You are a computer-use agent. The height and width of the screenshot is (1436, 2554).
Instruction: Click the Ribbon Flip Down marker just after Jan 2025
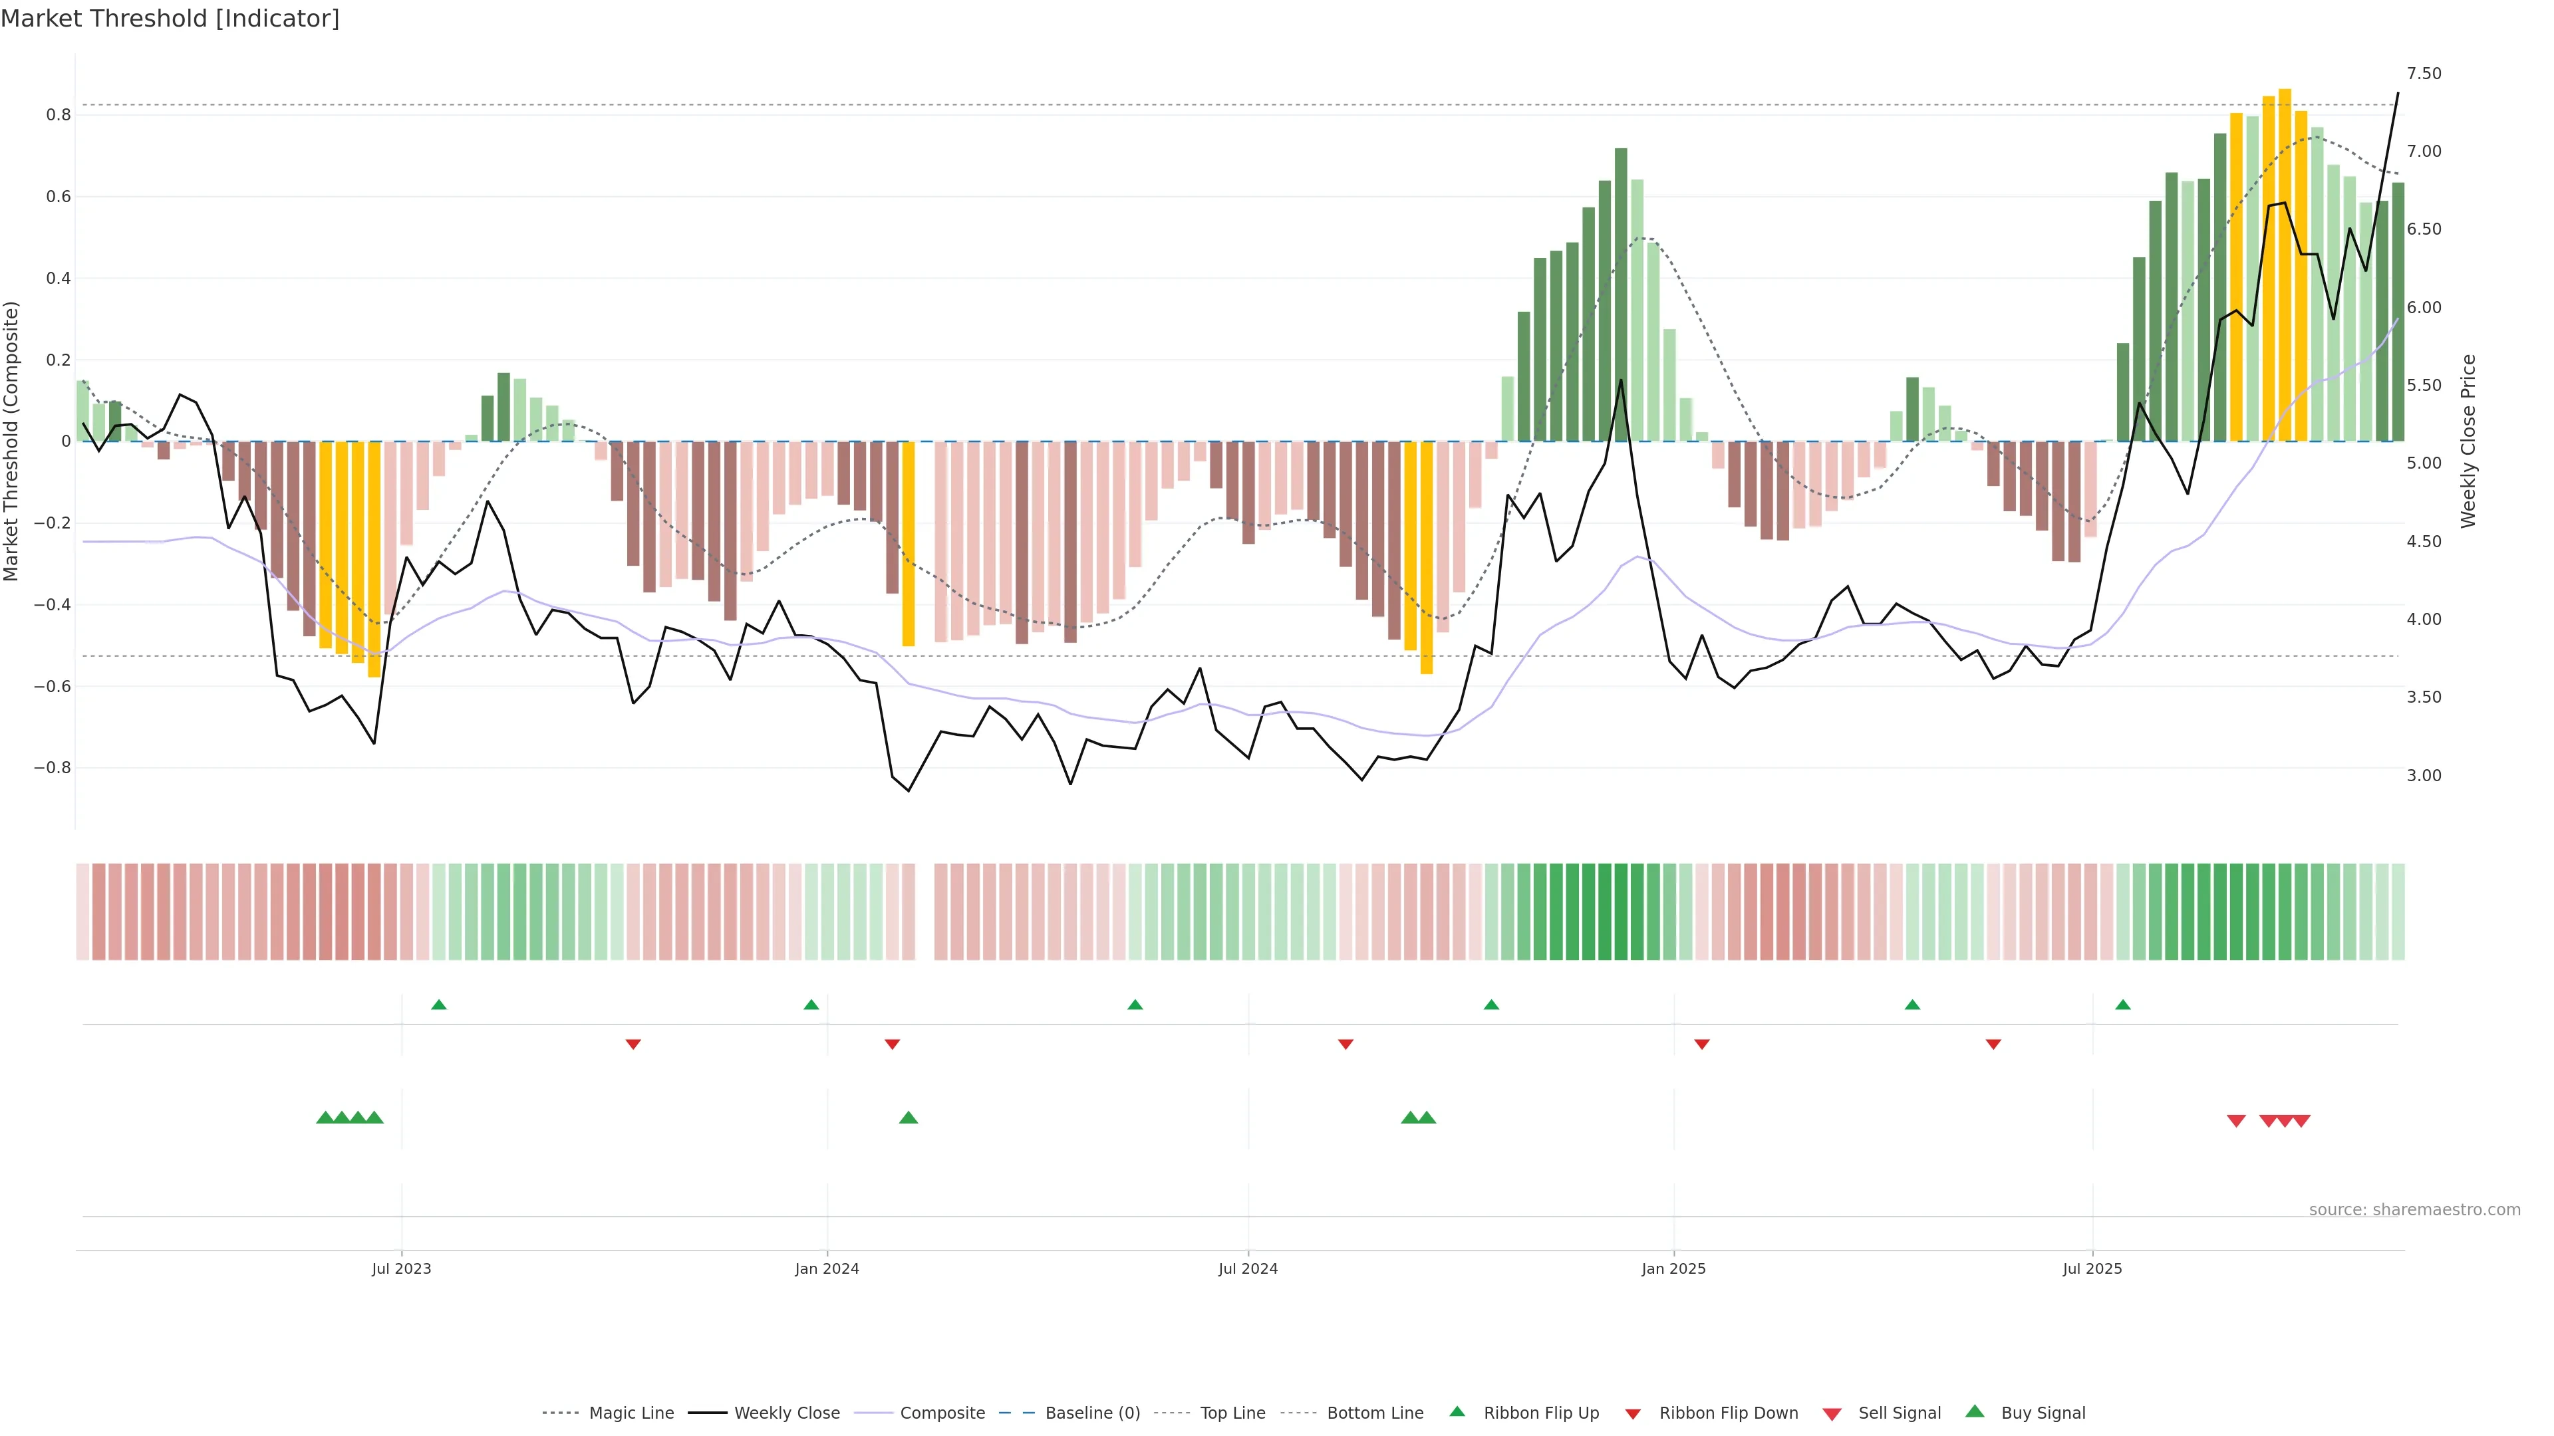tap(1703, 1044)
